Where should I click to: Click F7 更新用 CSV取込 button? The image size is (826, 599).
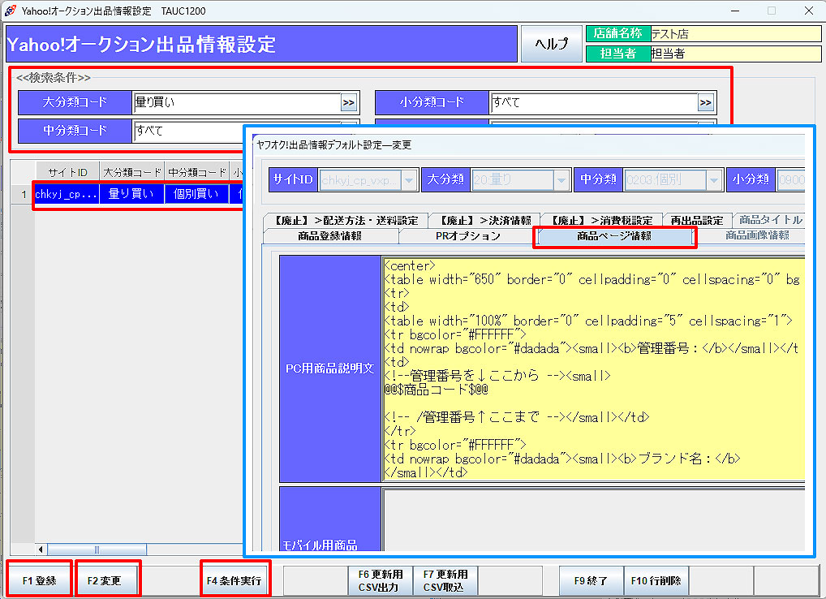coord(445,581)
